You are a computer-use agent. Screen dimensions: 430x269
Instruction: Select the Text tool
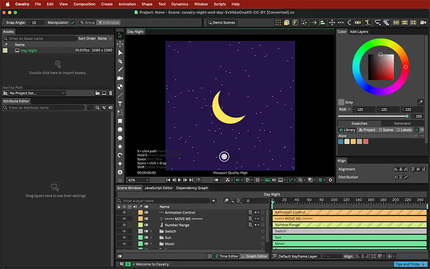(120, 104)
